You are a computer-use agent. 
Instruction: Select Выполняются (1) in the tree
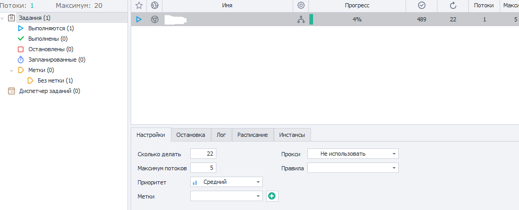tap(51, 28)
